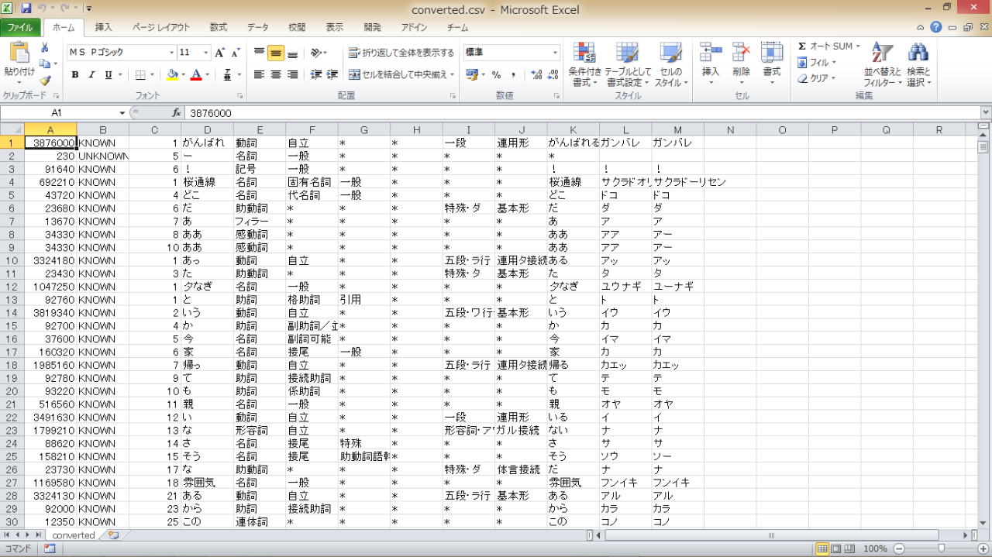Click the Insert Function fx icon
This screenshot has height=557, width=992.
coord(177,113)
